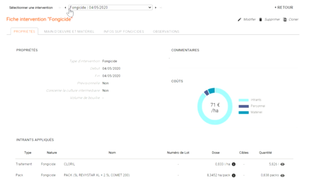Click the COMMENTAIRES section heading
318x180 pixels.
[185, 50]
